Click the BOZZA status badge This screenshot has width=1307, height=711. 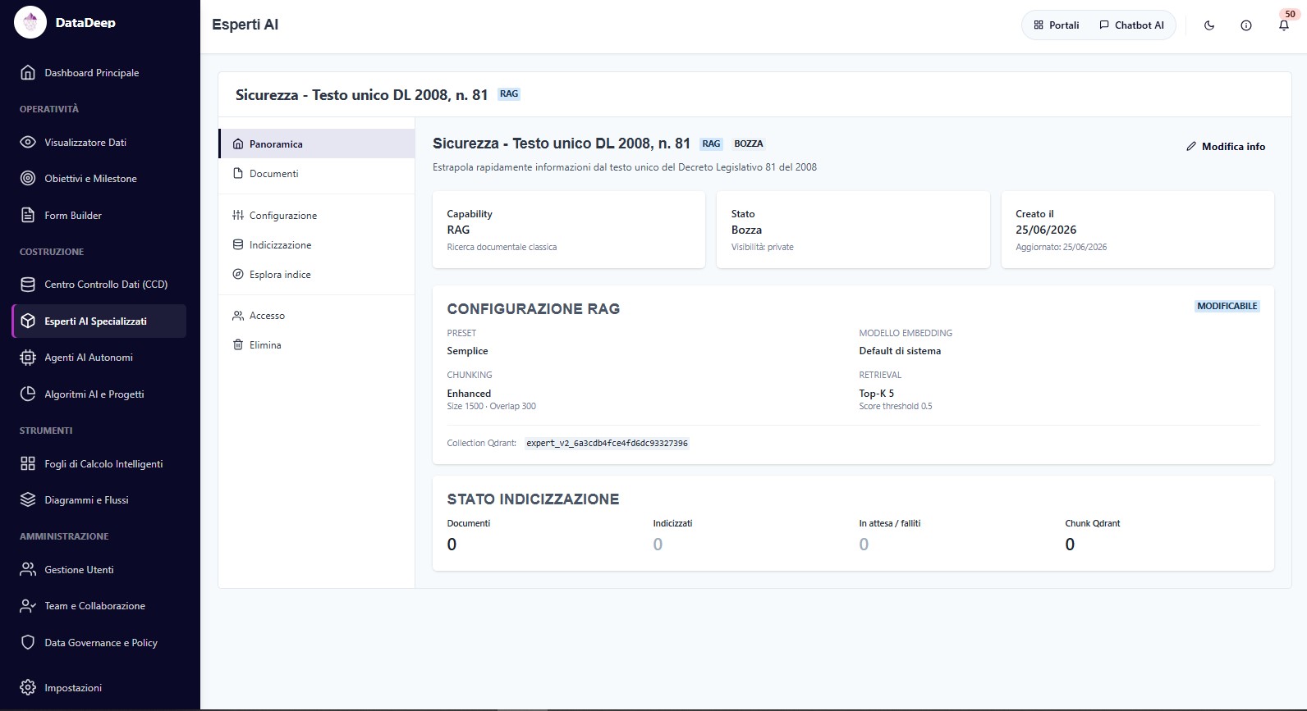pyautogui.click(x=748, y=144)
